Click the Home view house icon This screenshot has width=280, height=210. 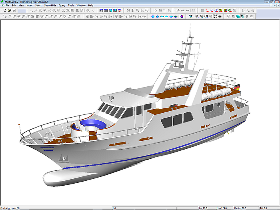tap(182, 16)
